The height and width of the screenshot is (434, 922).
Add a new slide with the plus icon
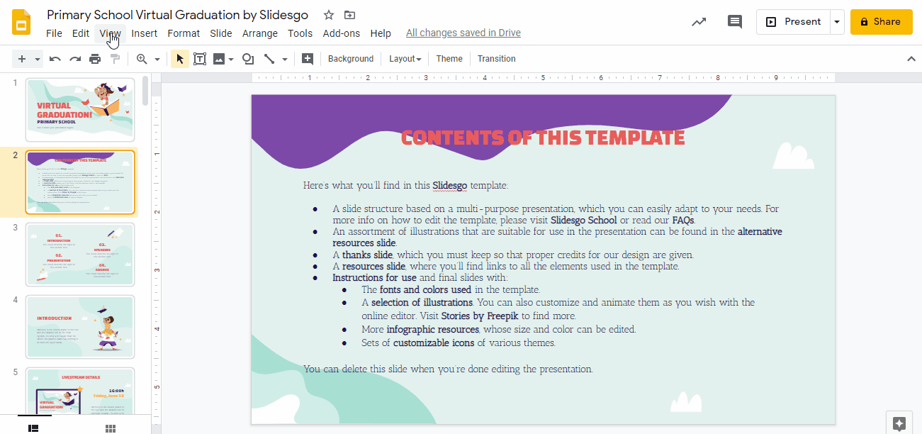21,59
